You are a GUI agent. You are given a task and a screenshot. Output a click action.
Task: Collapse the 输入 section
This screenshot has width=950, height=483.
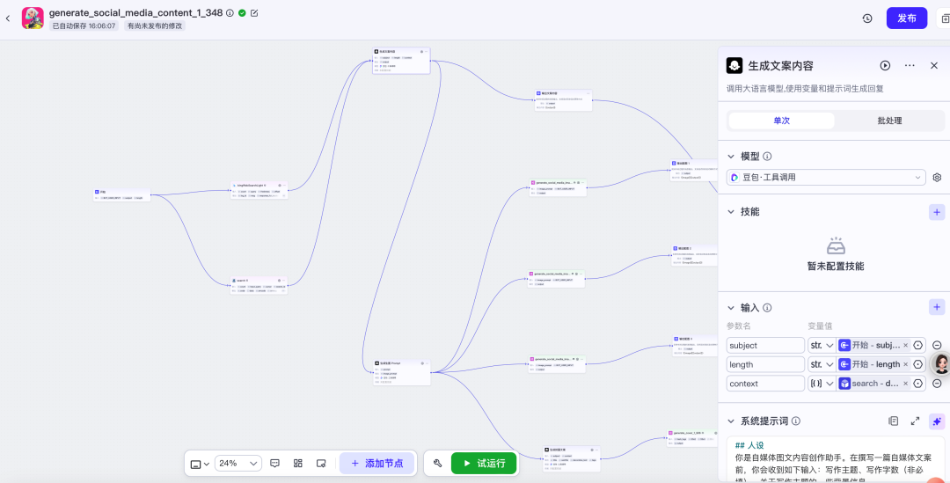(x=731, y=308)
